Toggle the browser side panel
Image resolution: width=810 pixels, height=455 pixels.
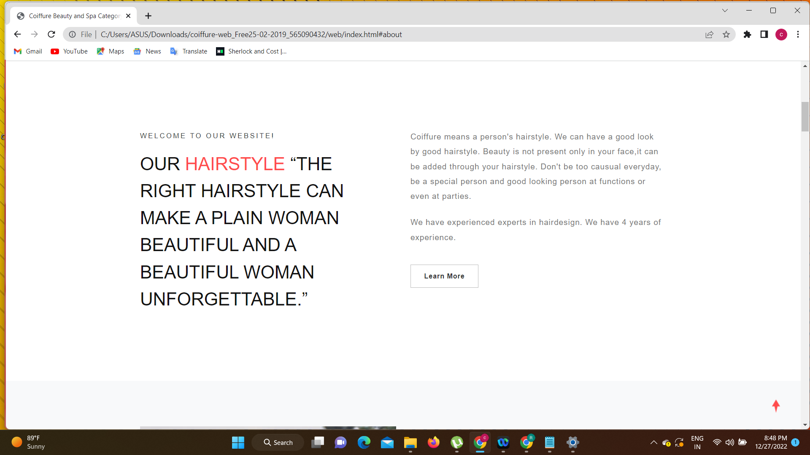pyautogui.click(x=764, y=35)
